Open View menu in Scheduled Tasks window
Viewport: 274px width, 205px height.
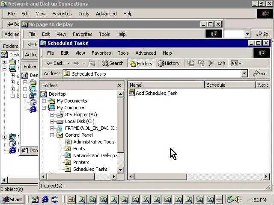80,53
